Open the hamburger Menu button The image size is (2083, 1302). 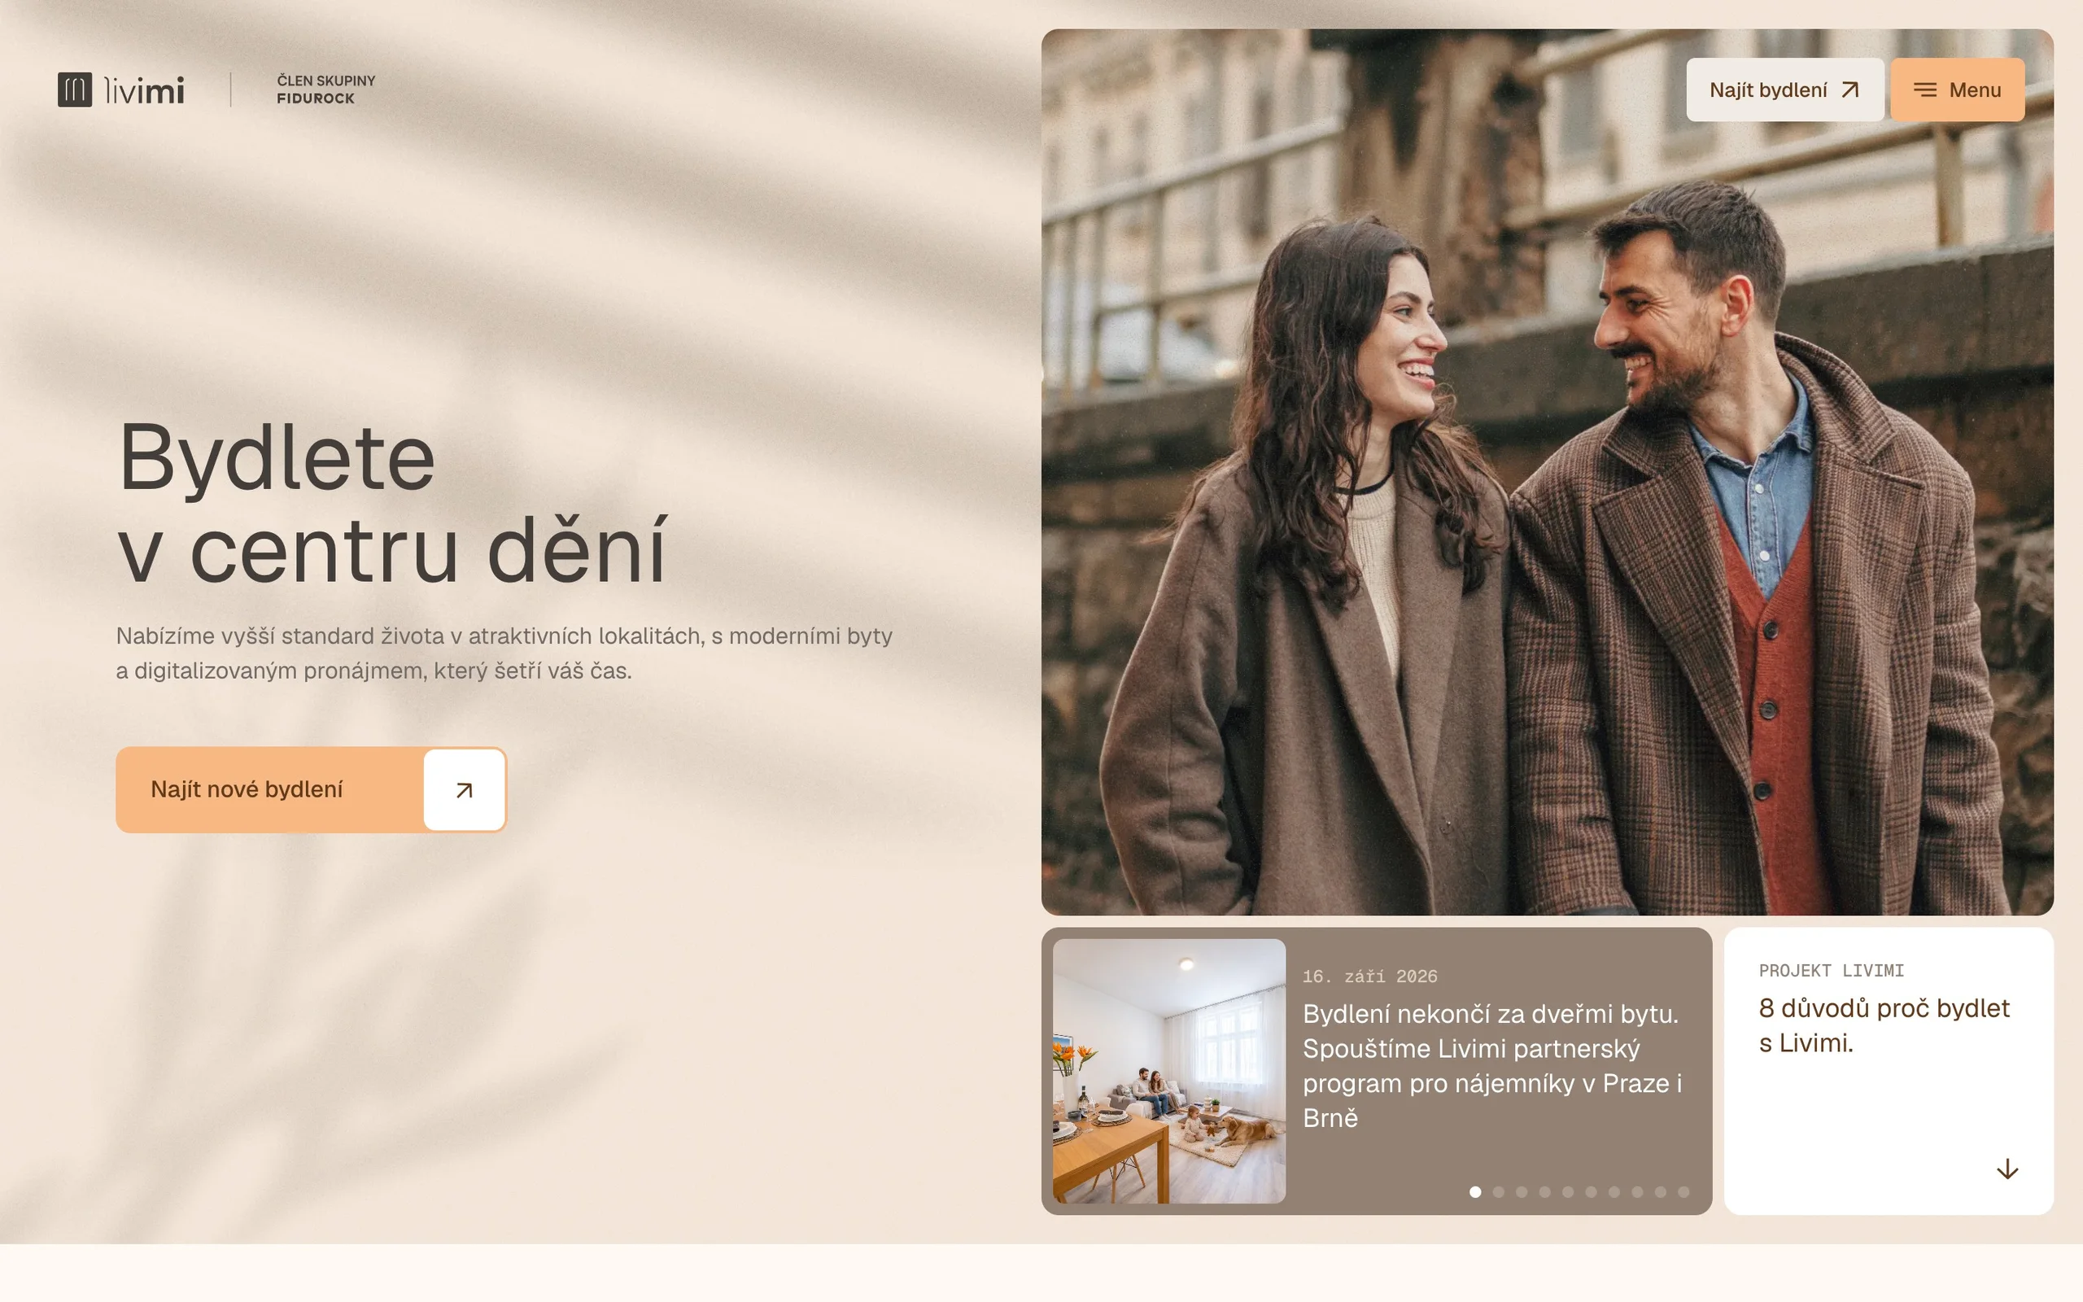click(1958, 90)
